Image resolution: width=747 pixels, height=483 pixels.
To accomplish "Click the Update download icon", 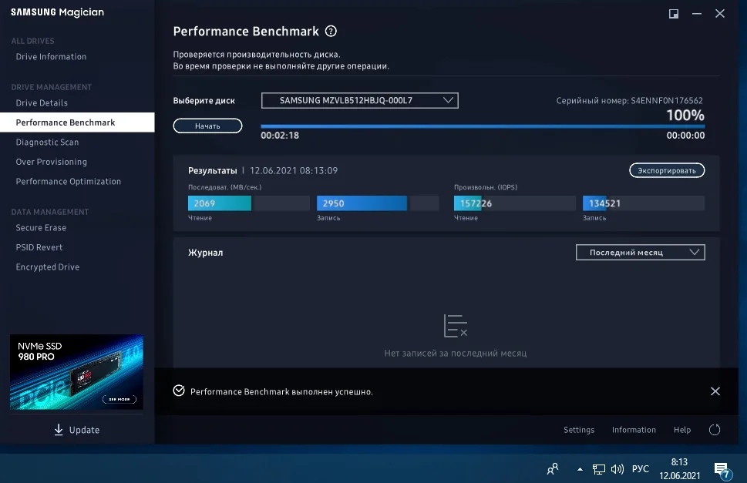I will 59,430.
